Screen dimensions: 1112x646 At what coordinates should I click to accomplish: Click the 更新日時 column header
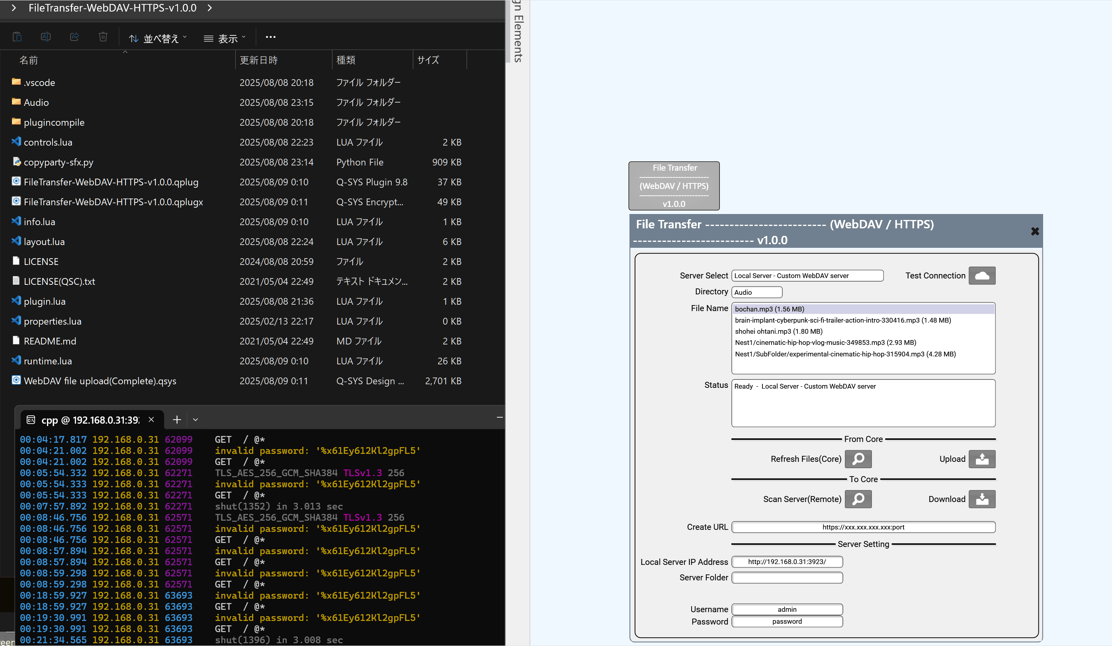click(x=259, y=60)
